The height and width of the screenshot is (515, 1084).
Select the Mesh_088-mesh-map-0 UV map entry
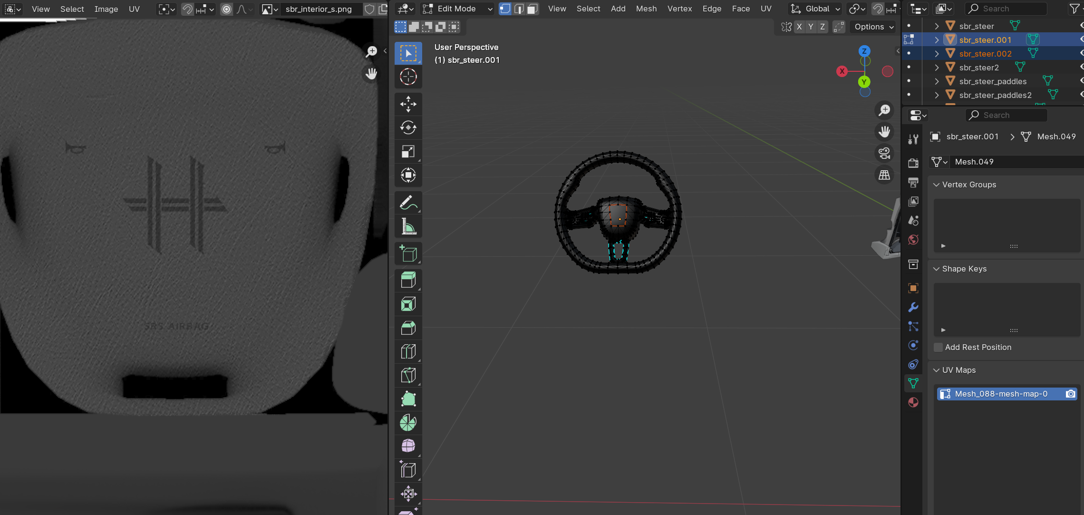[x=1001, y=394]
